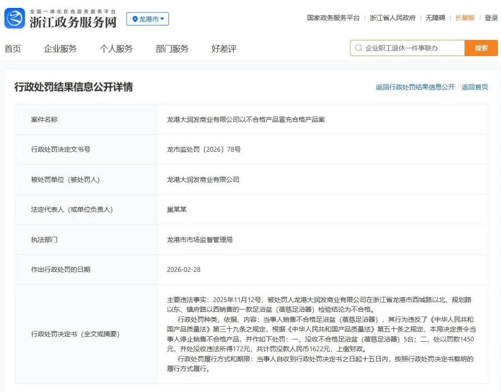The height and width of the screenshot is (392, 501).
Task: Click the 行政处罚决定书（全文或摘要） label
Action: (76, 334)
